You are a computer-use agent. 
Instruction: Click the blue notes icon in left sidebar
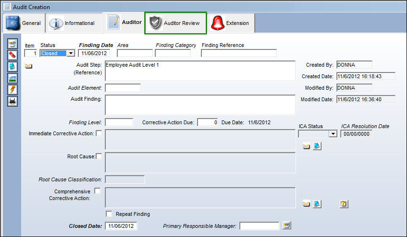point(12,67)
